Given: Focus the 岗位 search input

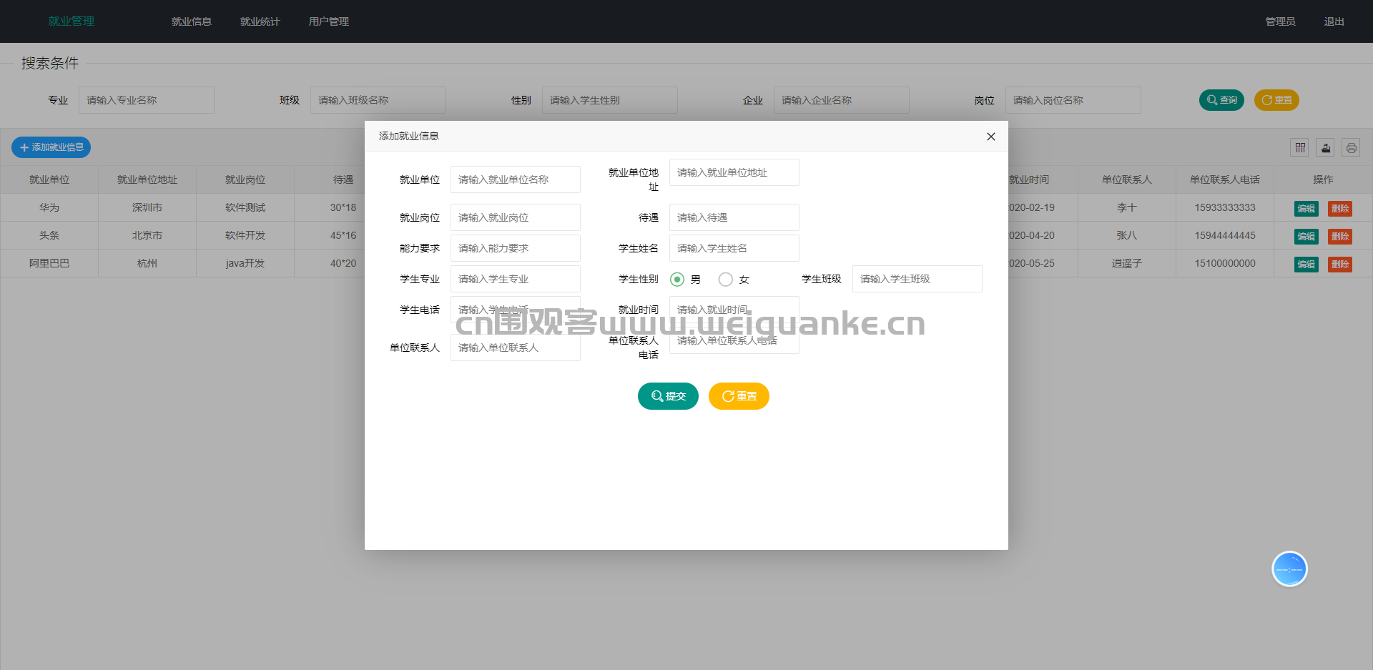Looking at the screenshot, I should 1073,100.
